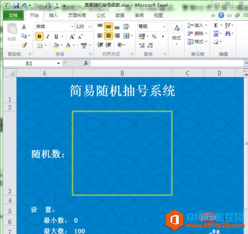Viewport: 248px width, 234px height.
Task: Click the Undo arrow icon
Action: pyautogui.click(x=24, y=6)
